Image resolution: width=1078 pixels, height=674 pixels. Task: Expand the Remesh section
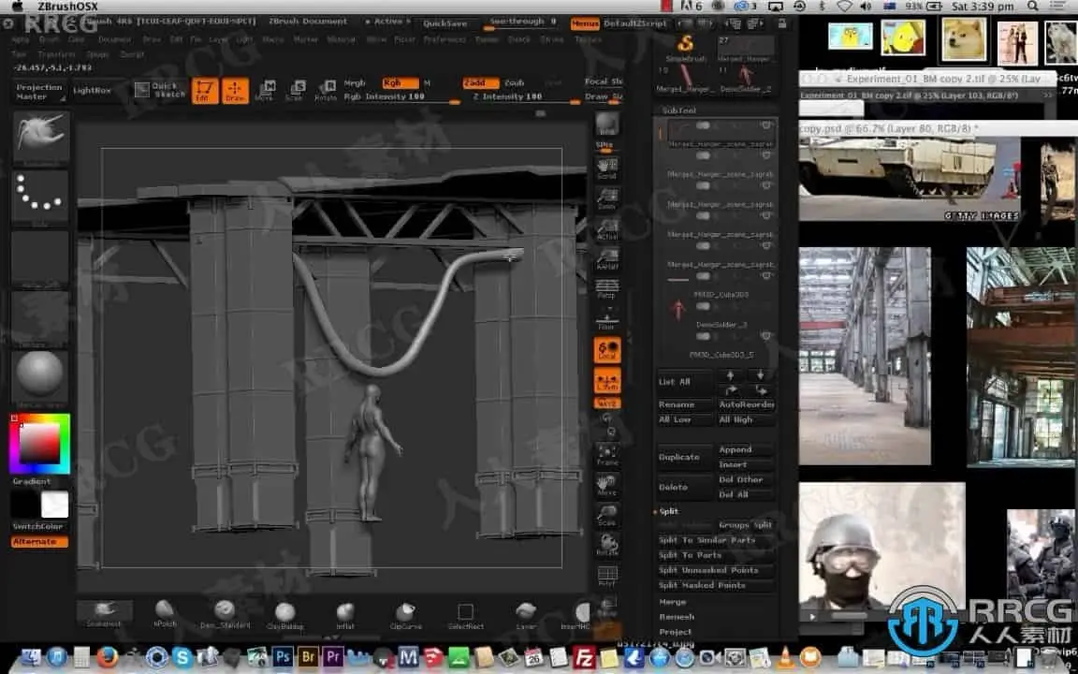click(x=676, y=617)
